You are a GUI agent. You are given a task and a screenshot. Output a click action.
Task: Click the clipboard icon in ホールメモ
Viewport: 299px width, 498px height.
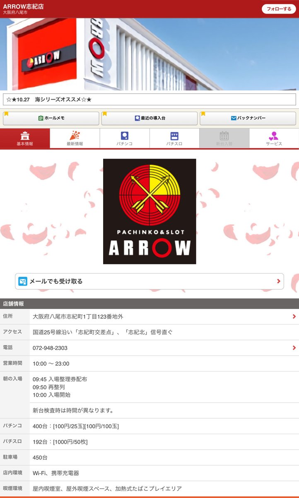[x=41, y=118]
